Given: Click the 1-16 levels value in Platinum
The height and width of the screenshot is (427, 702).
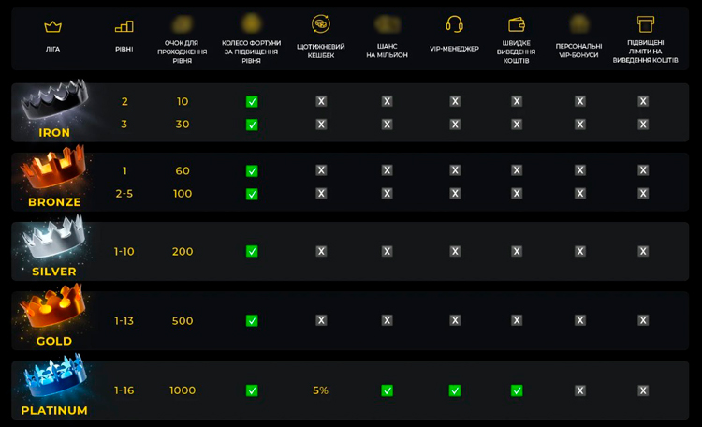Looking at the screenshot, I should tap(124, 390).
